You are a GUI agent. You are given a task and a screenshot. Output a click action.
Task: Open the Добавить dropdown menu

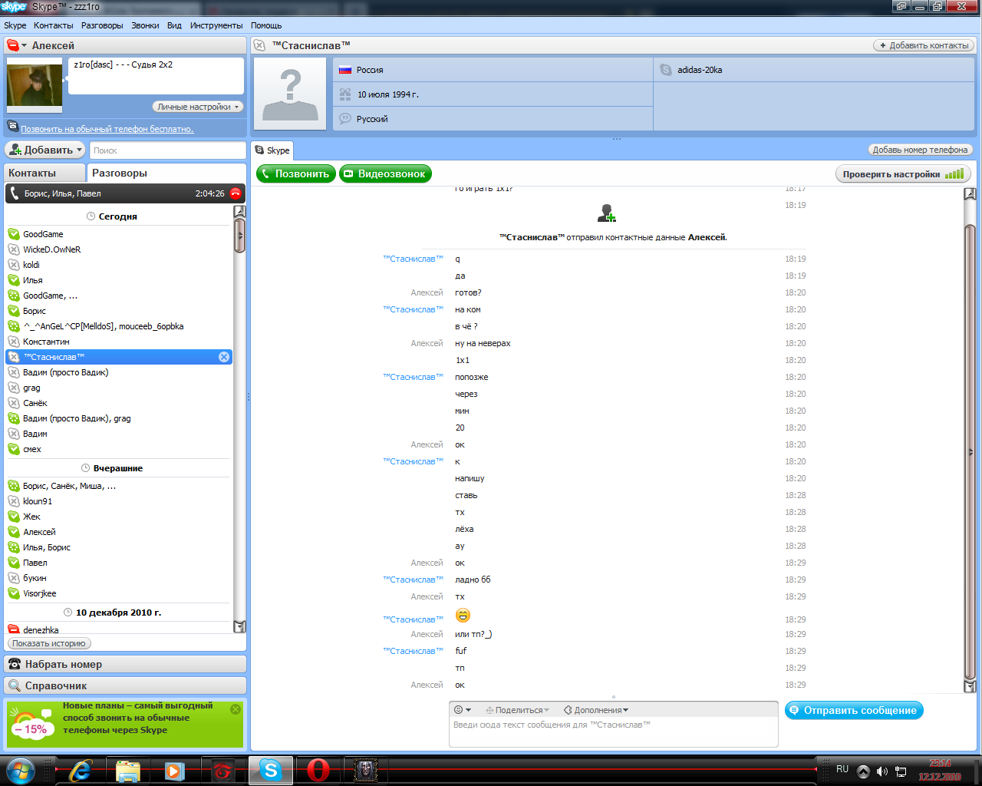(45, 150)
